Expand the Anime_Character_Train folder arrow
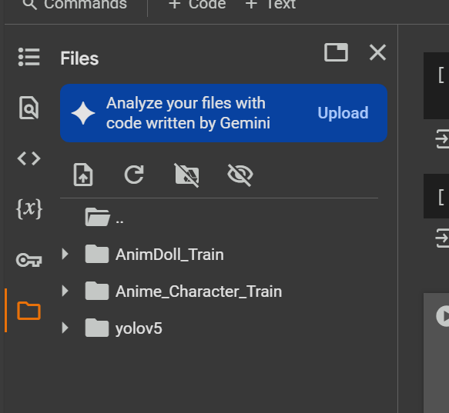The image size is (449, 413). (65, 291)
